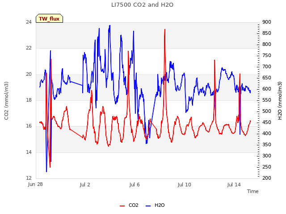Toggle the H2O series in legend
The width and height of the screenshot is (286, 214).
[155, 205]
